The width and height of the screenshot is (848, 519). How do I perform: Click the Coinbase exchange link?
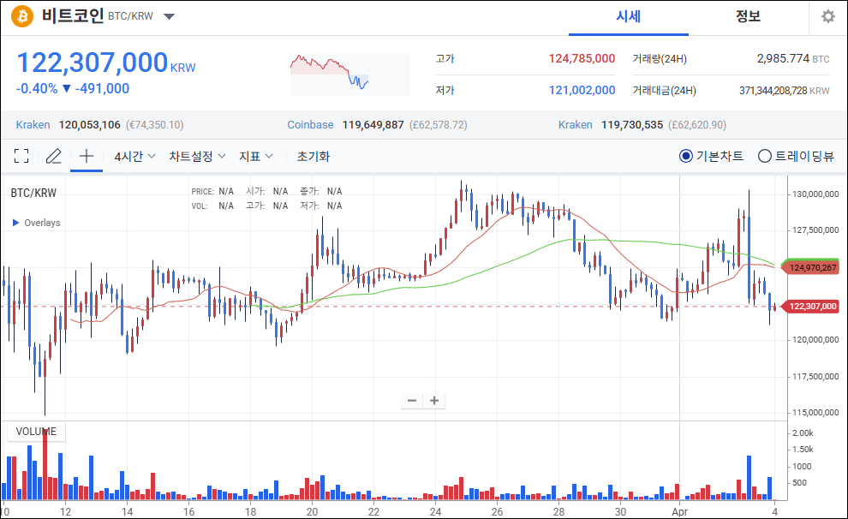(310, 125)
